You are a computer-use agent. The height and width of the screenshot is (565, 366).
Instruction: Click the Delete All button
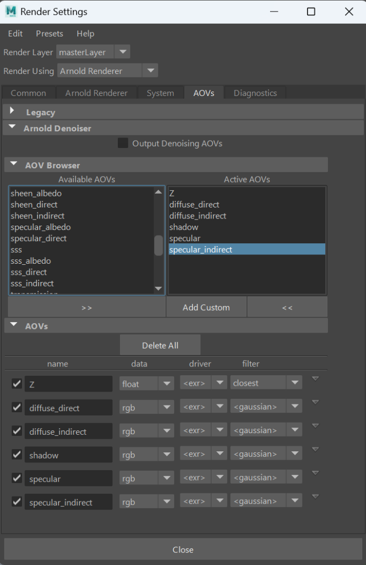[160, 345]
